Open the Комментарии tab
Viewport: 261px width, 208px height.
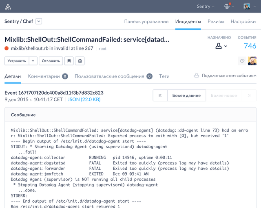tap(44, 76)
